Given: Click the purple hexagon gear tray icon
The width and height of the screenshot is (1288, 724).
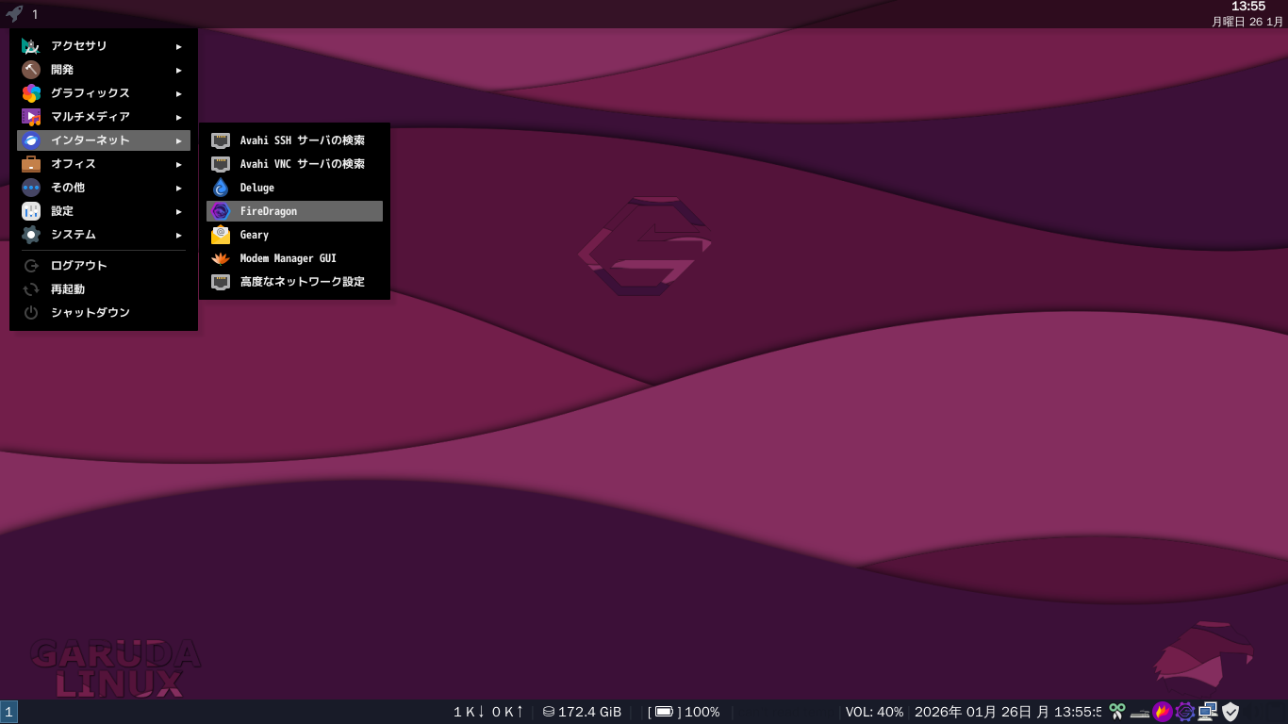Looking at the screenshot, I should [1185, 712].
